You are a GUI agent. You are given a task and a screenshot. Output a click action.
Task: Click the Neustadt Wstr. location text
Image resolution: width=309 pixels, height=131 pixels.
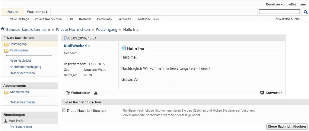coord(95,69)
